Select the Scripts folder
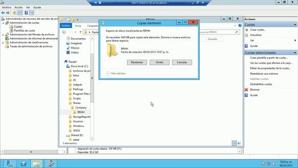 (77, 98)
